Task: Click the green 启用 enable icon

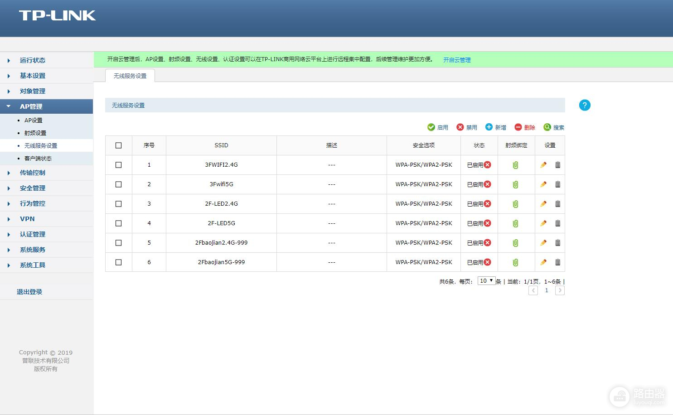Action: point(431,127)
